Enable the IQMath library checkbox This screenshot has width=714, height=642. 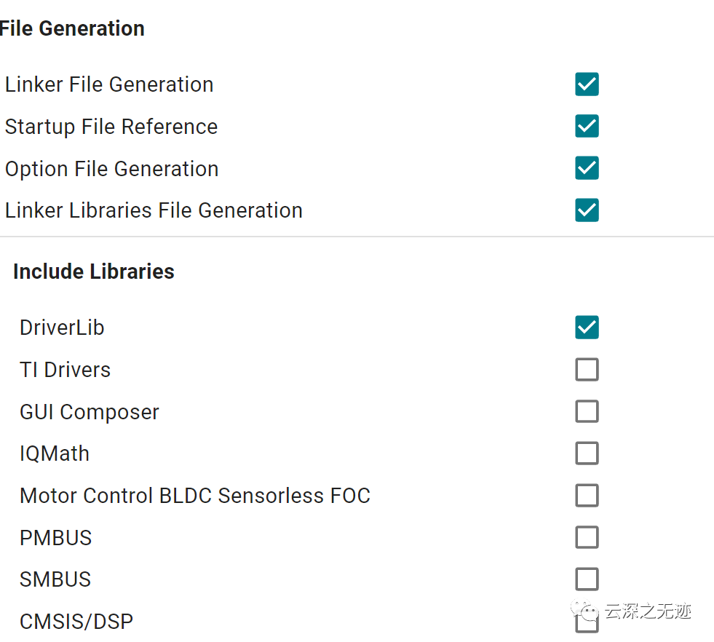coord(587,453)
